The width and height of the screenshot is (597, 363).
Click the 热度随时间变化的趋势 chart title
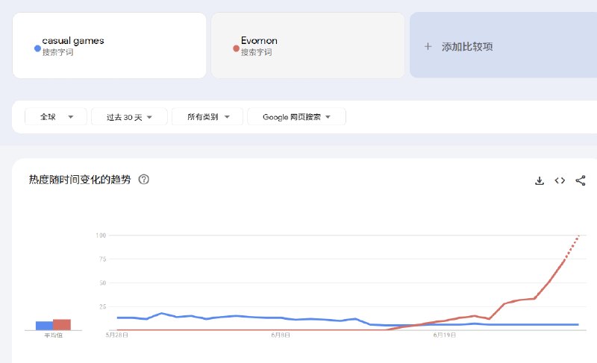(x=80, y=180)
